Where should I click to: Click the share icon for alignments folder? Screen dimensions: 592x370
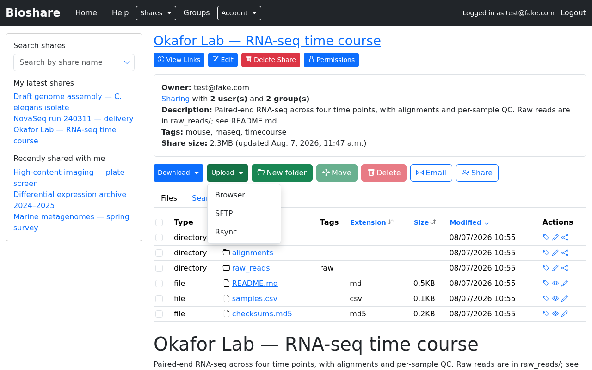pyautogui.click(x=565, y=253)
